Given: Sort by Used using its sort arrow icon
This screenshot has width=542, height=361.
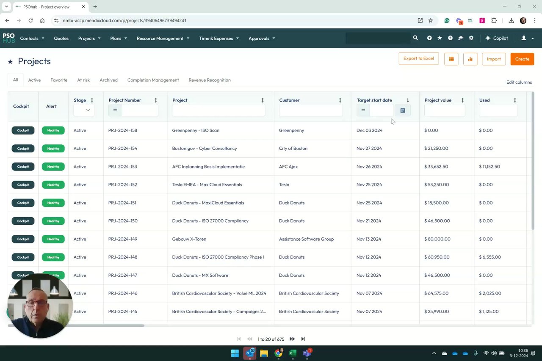Looking at the screenshot, I should pos(515,100).
